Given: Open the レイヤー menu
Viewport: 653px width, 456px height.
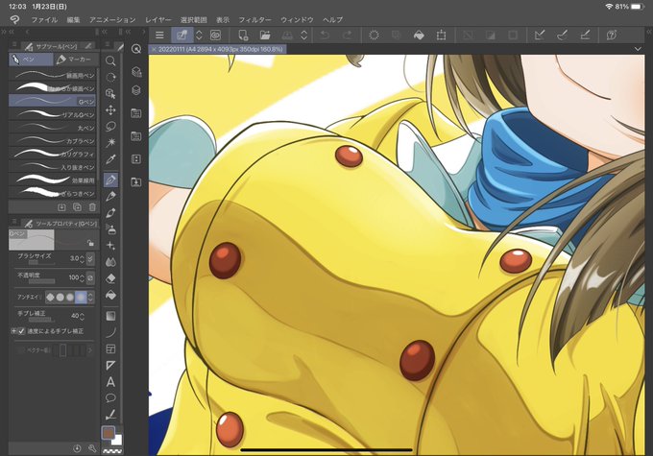Looking at the screenshot, I should pos(158,19).
